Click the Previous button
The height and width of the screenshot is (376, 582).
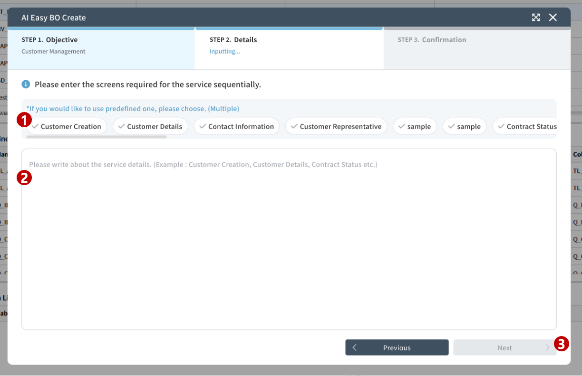[397, 348]
